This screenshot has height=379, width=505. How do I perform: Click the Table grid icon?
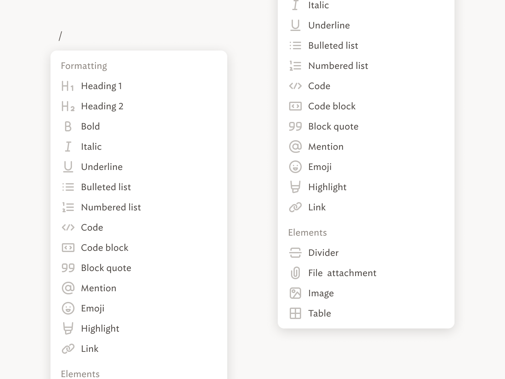(x=295, y=314)
